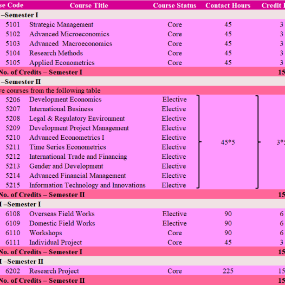This screenshot has height=285, width=285.
Task: Click course code "6110"
Action: point(12,233)
